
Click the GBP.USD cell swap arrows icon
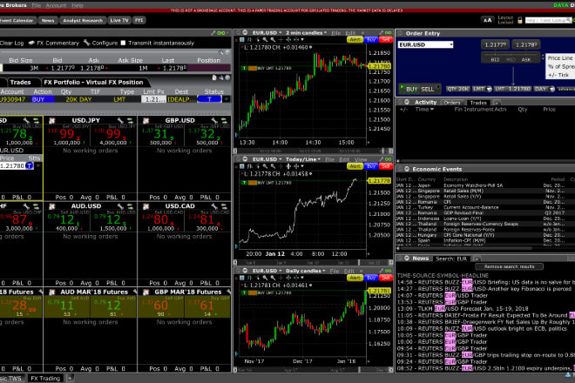224,121
